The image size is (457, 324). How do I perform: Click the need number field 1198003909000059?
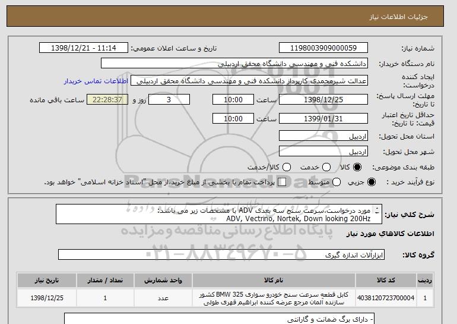click(323, 48)
